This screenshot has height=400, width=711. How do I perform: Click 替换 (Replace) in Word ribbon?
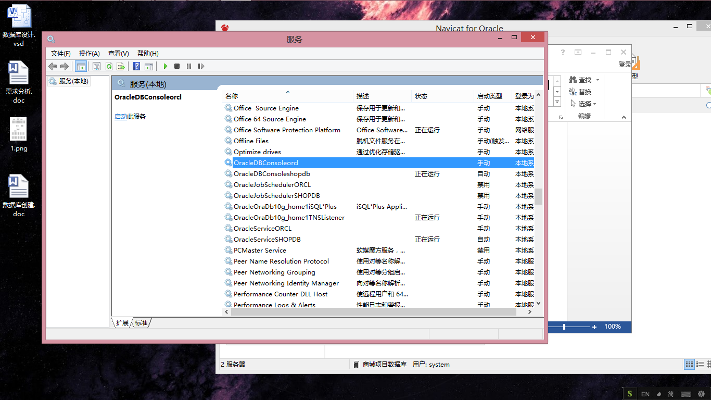point(580,92)
